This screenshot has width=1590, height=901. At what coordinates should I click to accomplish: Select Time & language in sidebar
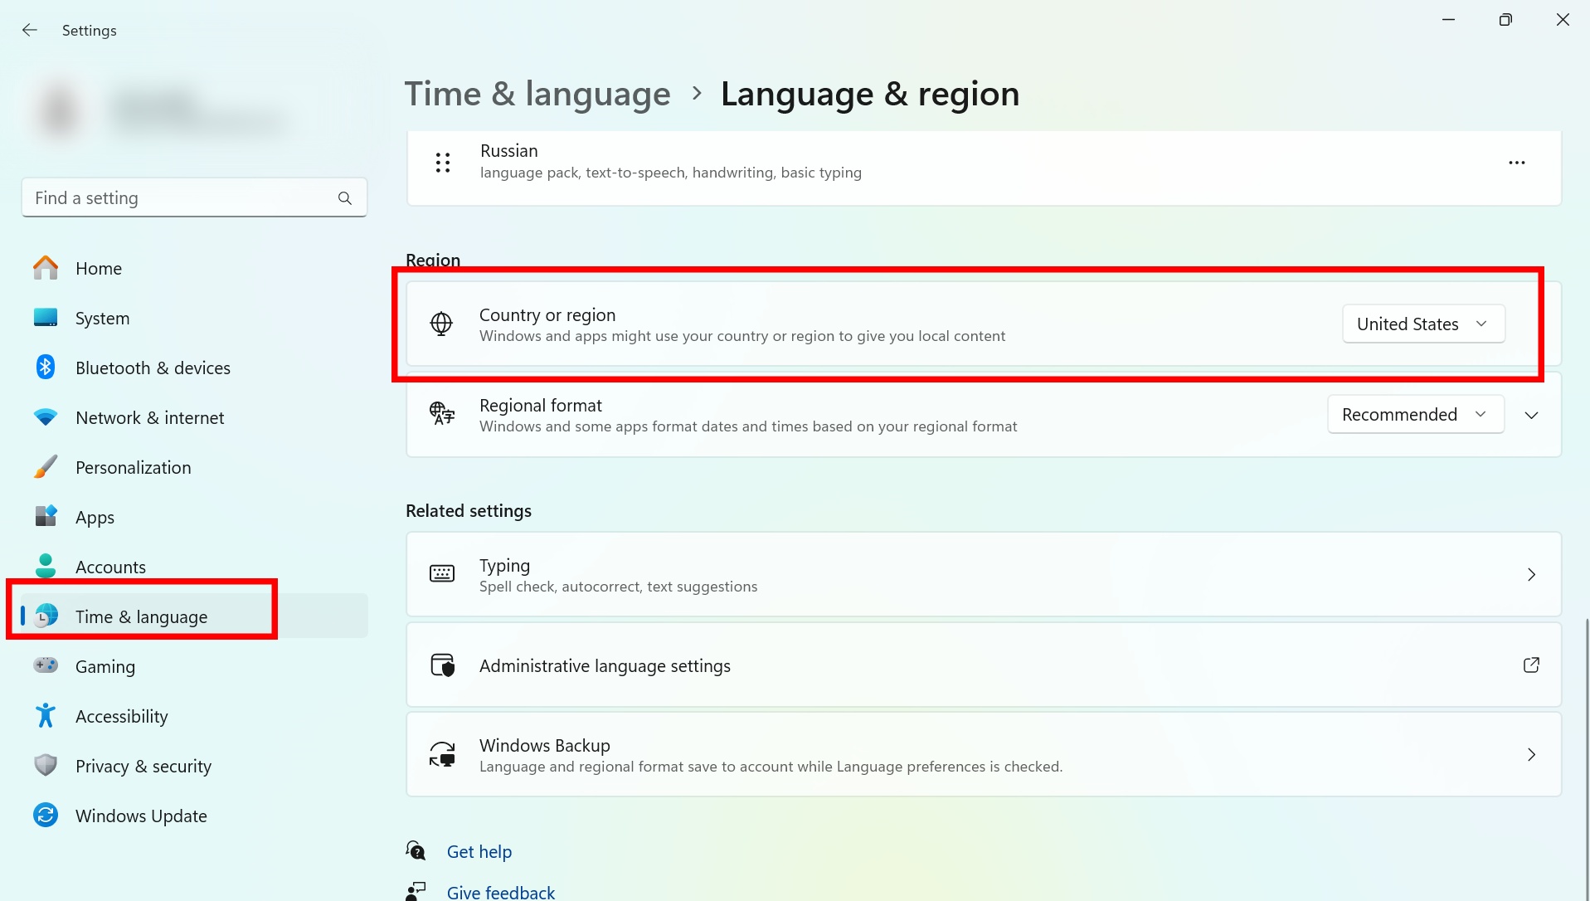[x=194, y=616]
